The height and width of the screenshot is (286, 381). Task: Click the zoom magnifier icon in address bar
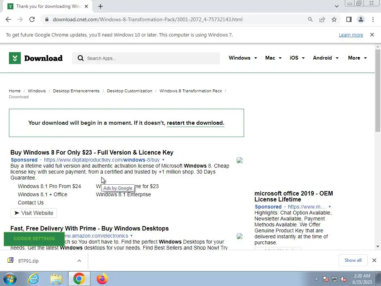coord(310,19)
